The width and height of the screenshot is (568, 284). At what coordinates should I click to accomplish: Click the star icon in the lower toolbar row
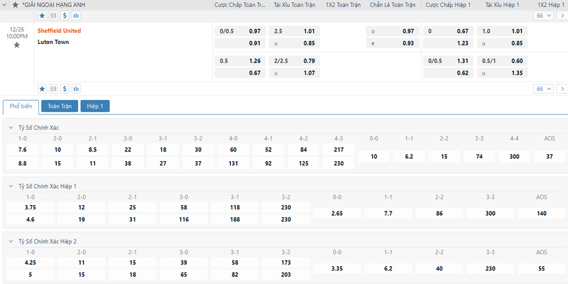[x=43, y=89]
